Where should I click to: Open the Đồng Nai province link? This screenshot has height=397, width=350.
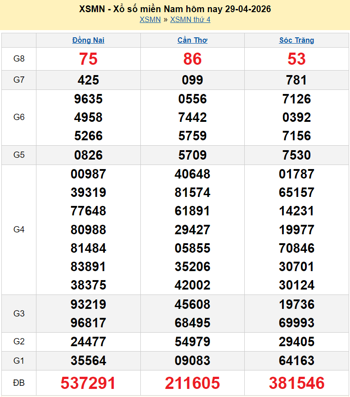88,40
